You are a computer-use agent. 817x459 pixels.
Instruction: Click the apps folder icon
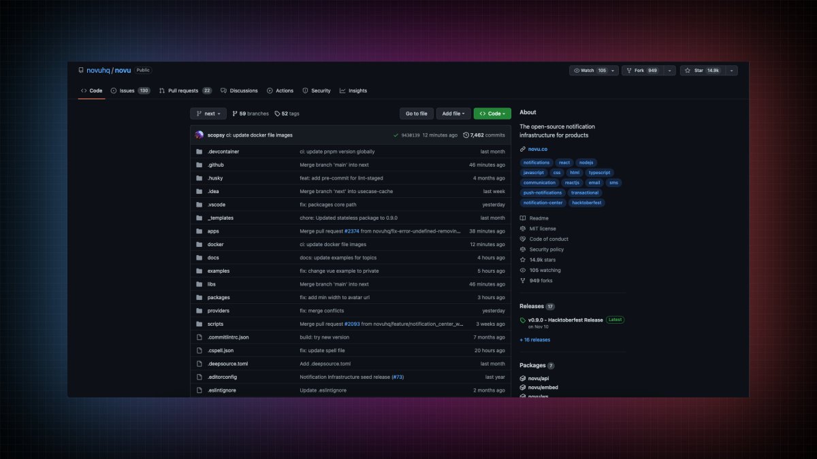coord(199,231)
